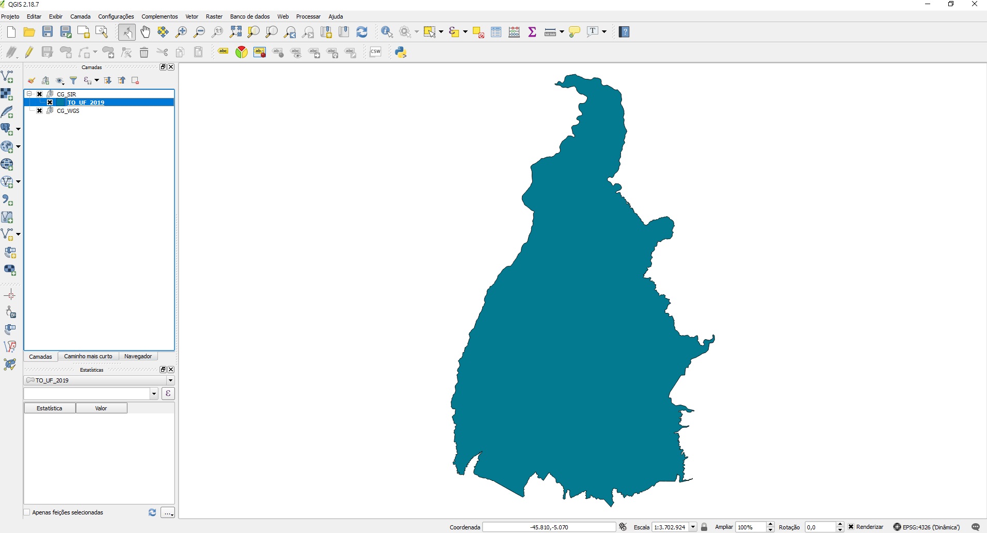987x533 pixels.
Task: Refresh the map canvas
Action: pyautogui.click(x=362, y=32)
